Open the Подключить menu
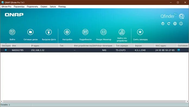Screen dimensions: 189x107 pyautogui.click(x=32, y=7)
